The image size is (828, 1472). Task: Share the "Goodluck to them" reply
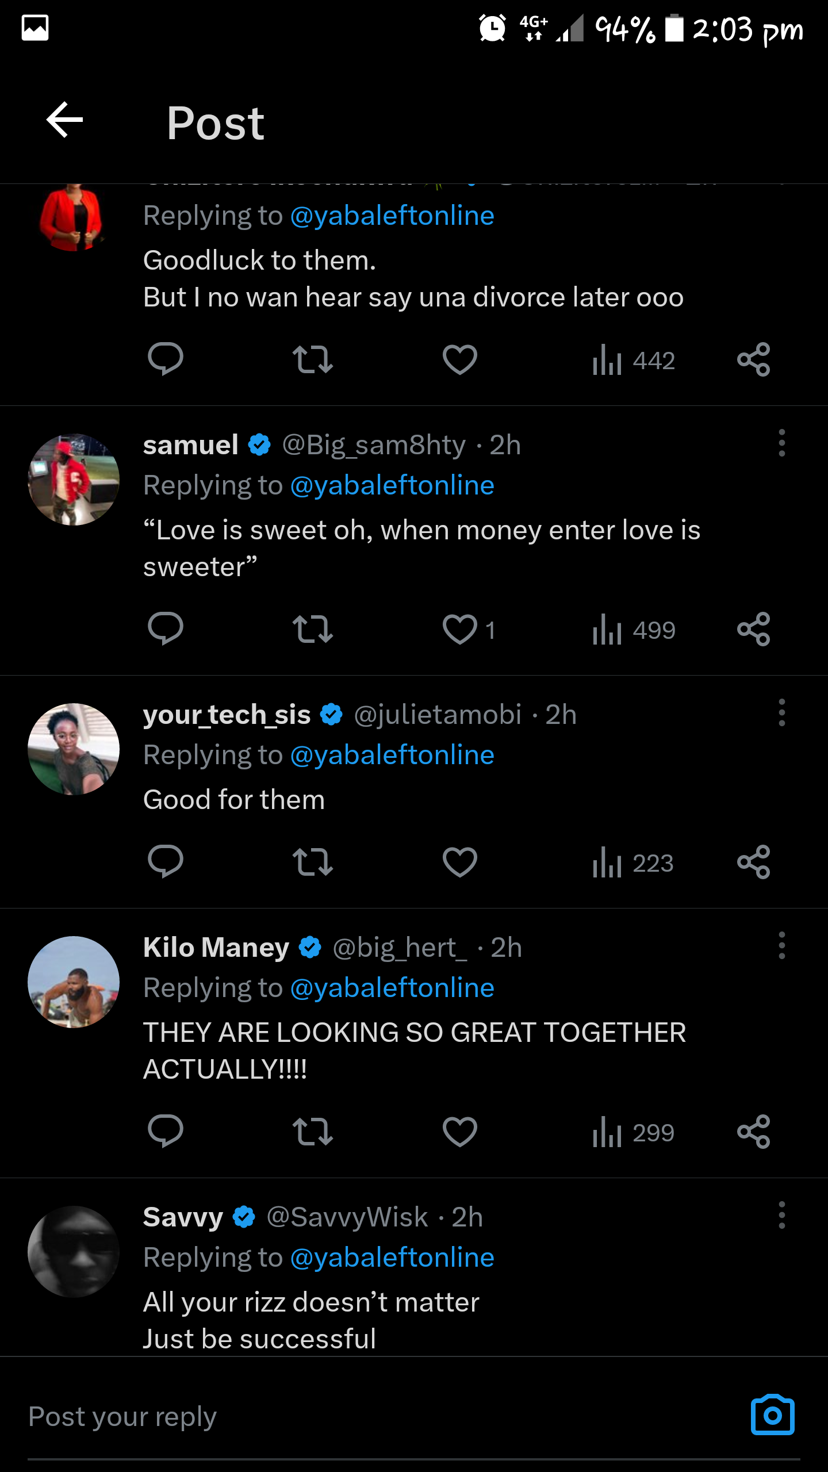[753, 359]
